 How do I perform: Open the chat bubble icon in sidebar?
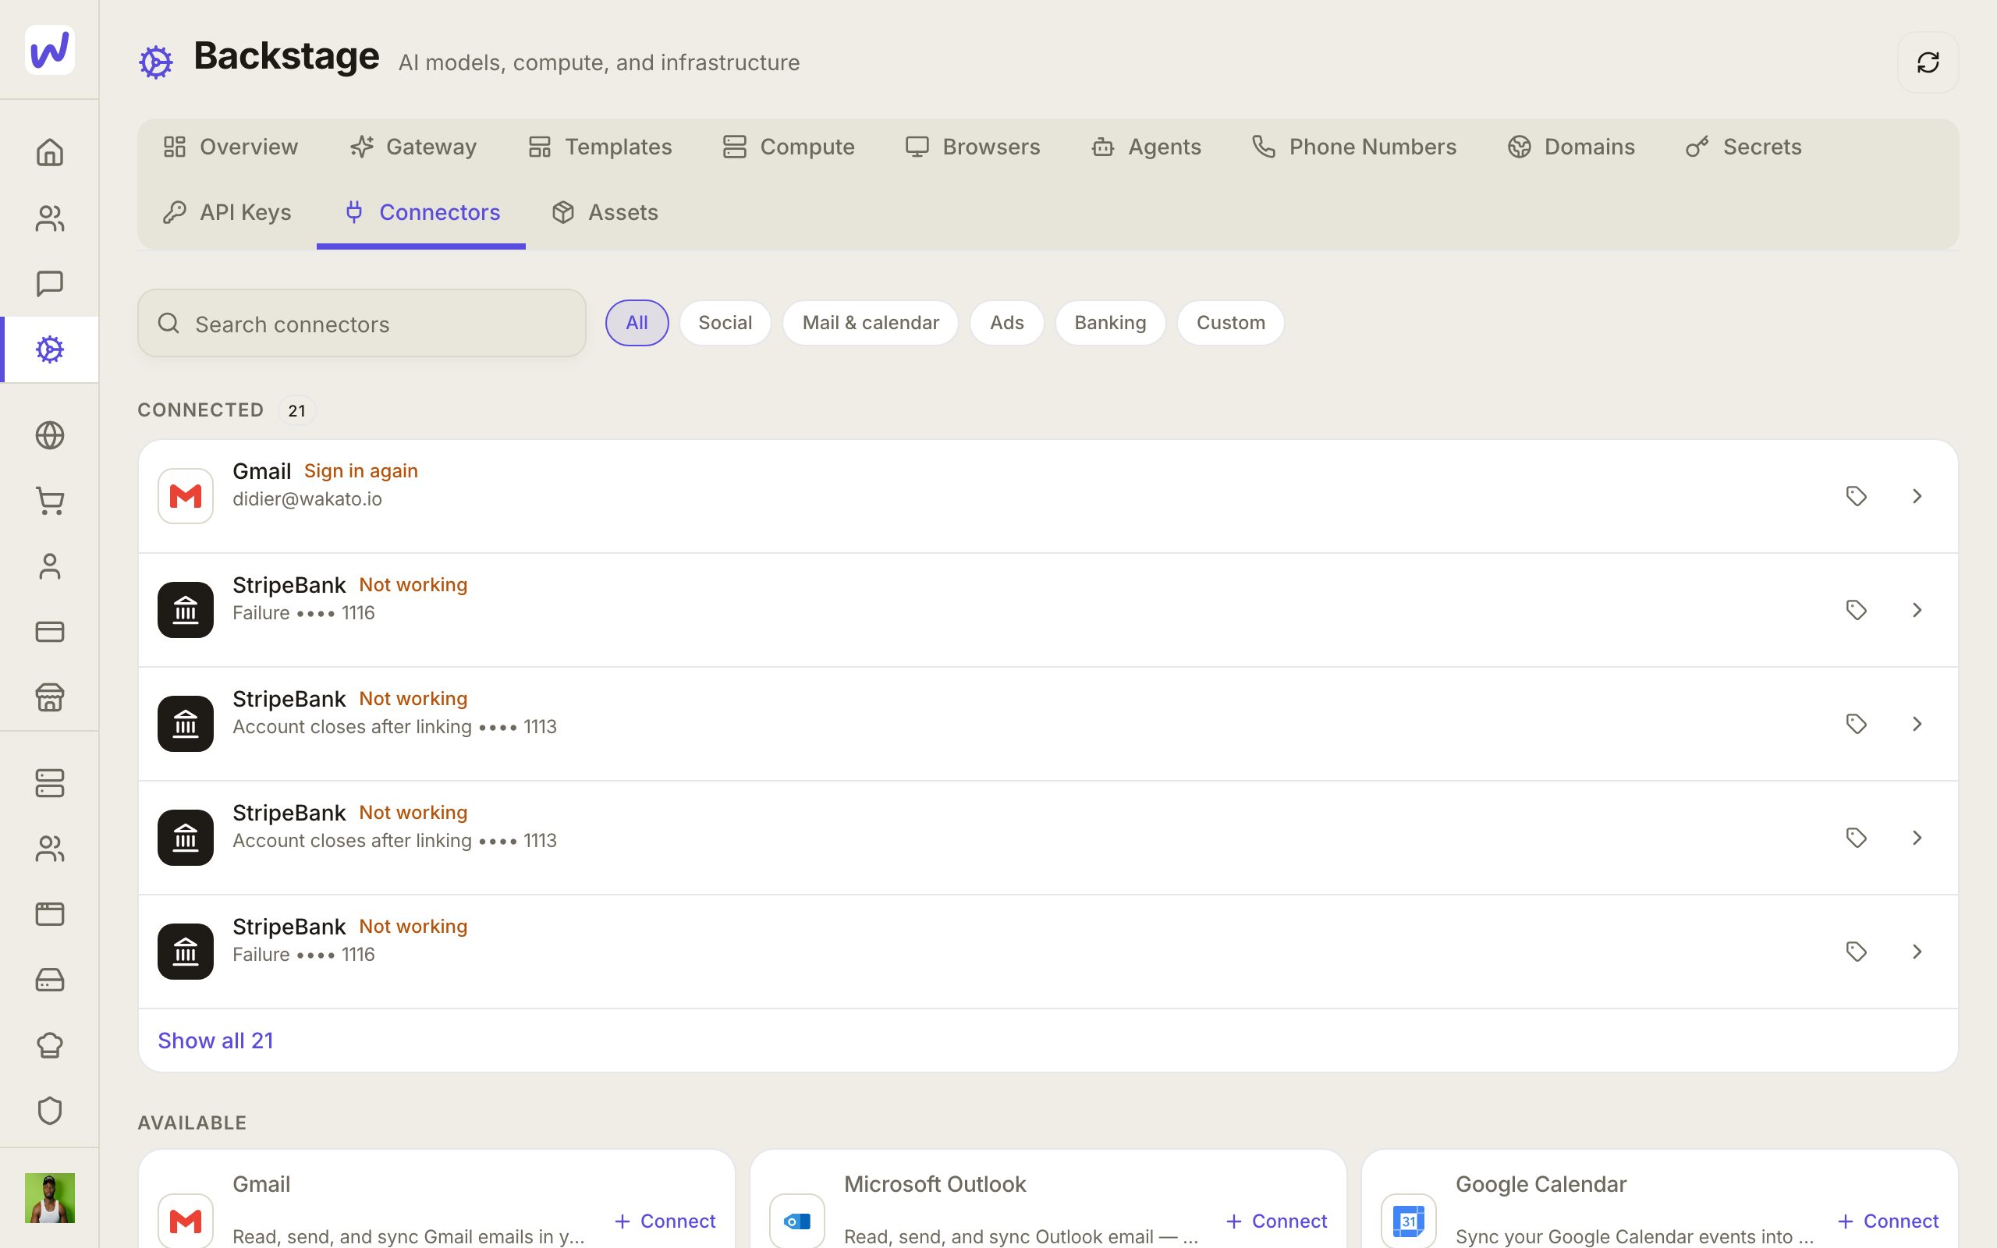click(x=49, y=283)
